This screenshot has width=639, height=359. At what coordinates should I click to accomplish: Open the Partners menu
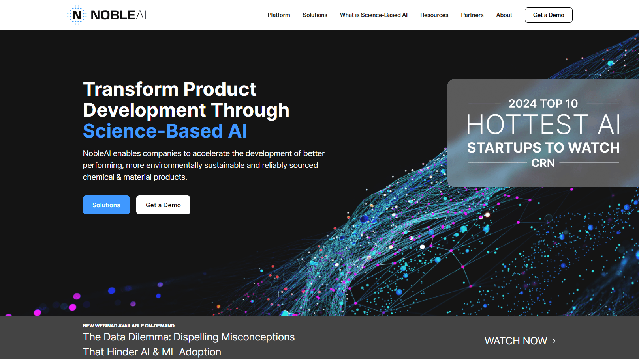pos(472,15)
